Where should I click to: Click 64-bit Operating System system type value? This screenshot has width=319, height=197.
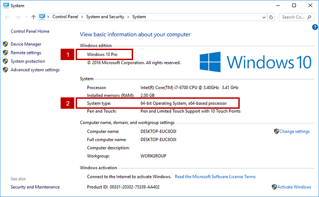coord(183,103)
